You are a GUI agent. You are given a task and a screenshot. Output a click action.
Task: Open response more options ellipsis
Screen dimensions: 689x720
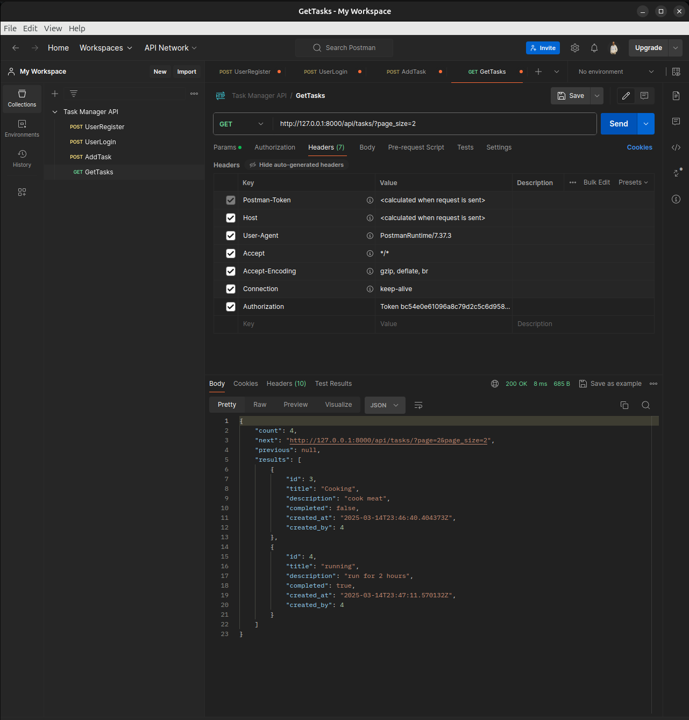coord(654,384)
